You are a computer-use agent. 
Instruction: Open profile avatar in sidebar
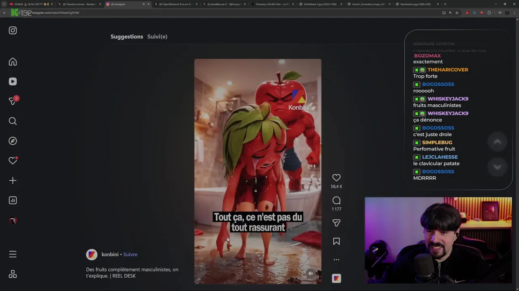(x=13, y=220)
